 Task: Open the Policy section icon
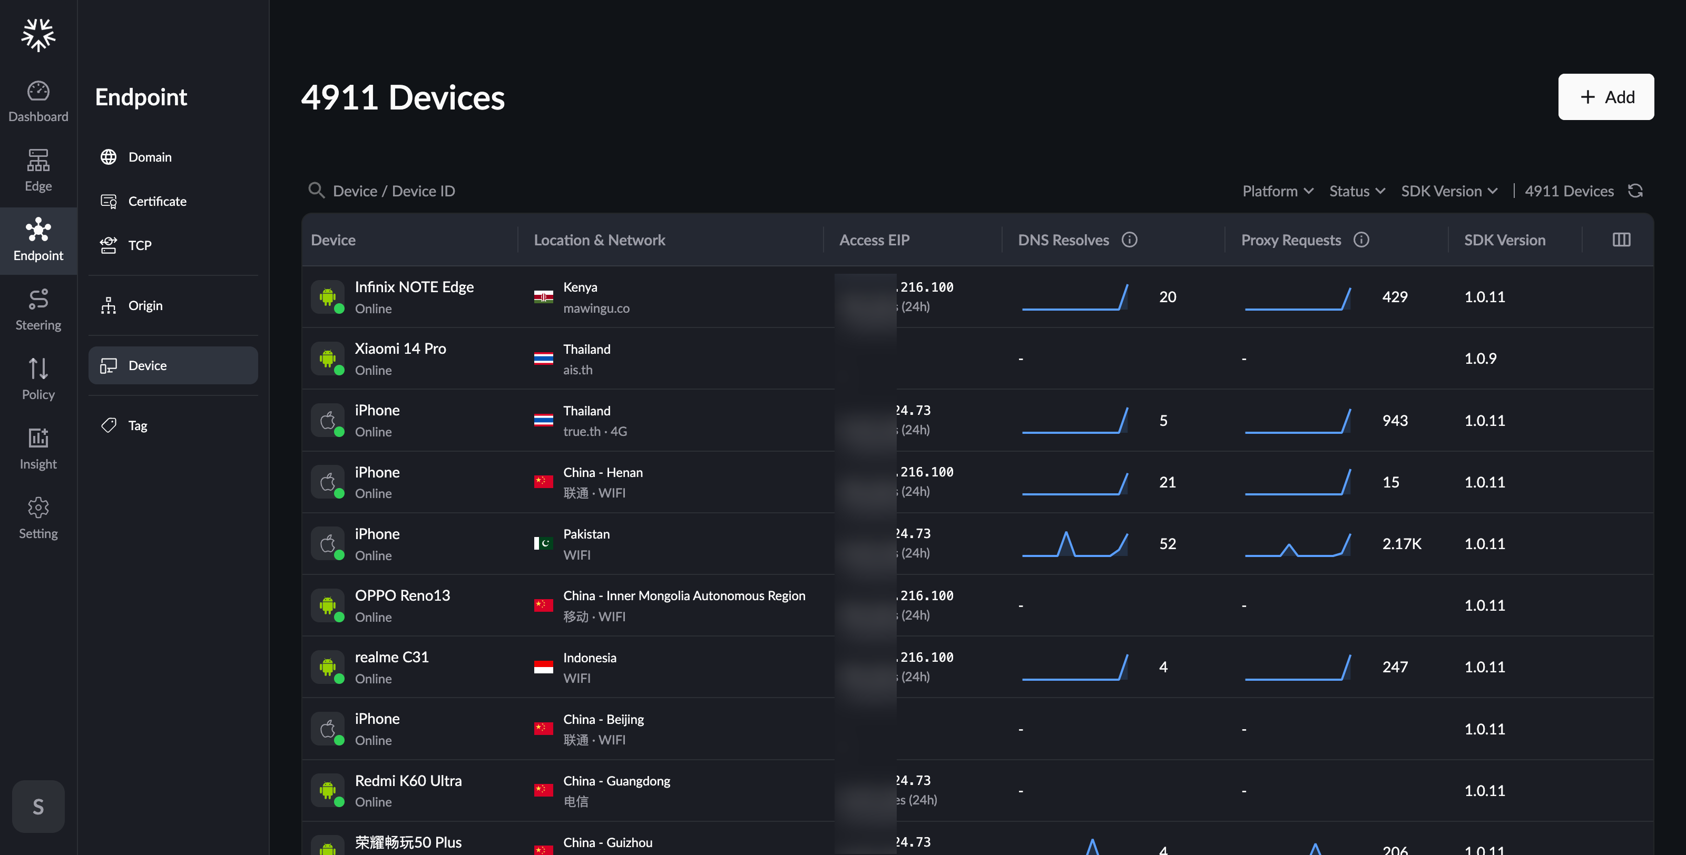(38, 369)
